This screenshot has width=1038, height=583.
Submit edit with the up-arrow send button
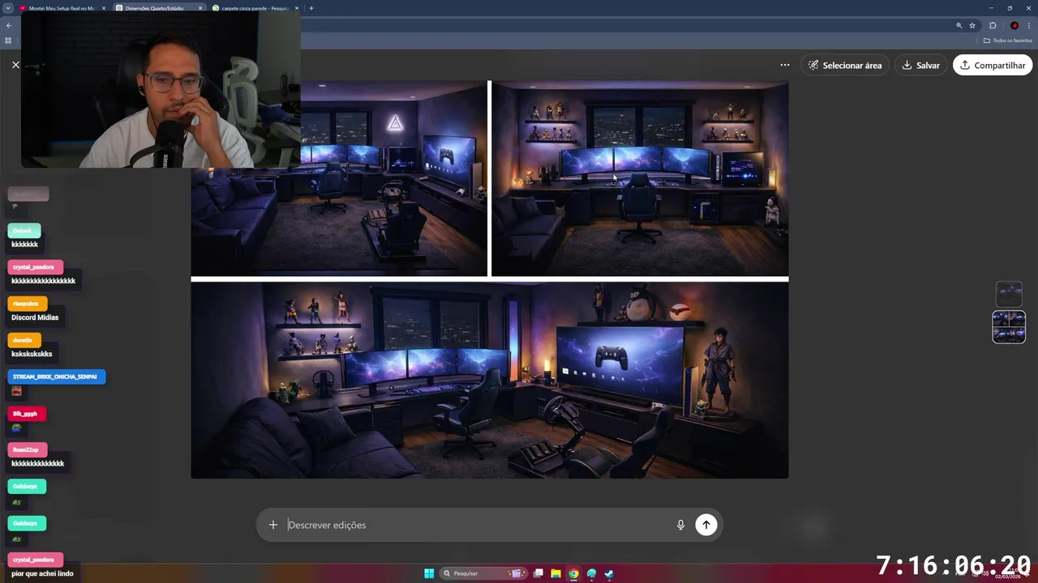[706, 525]
